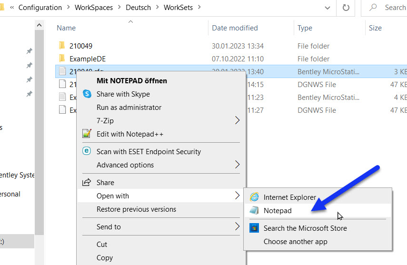Screen dimensions: 407x265
Task: Expand the Send to submenu arrow
Action: (237, 227)
